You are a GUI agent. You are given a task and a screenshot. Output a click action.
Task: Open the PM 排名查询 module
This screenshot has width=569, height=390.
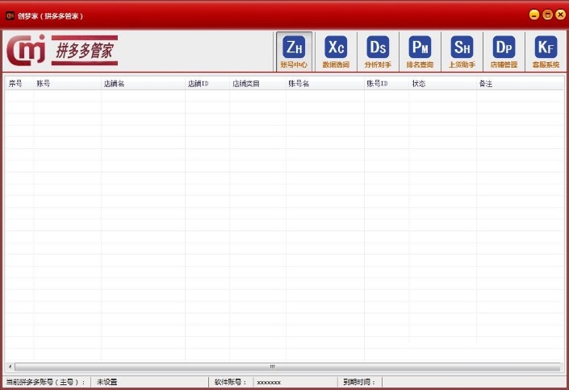coord(420,52)
